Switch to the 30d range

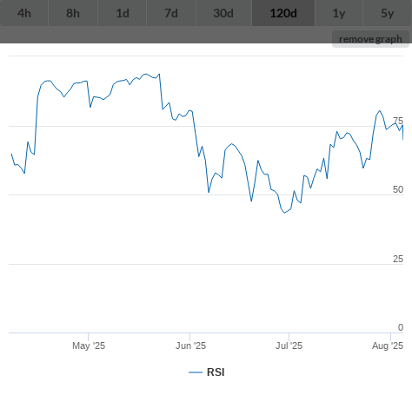223,13
